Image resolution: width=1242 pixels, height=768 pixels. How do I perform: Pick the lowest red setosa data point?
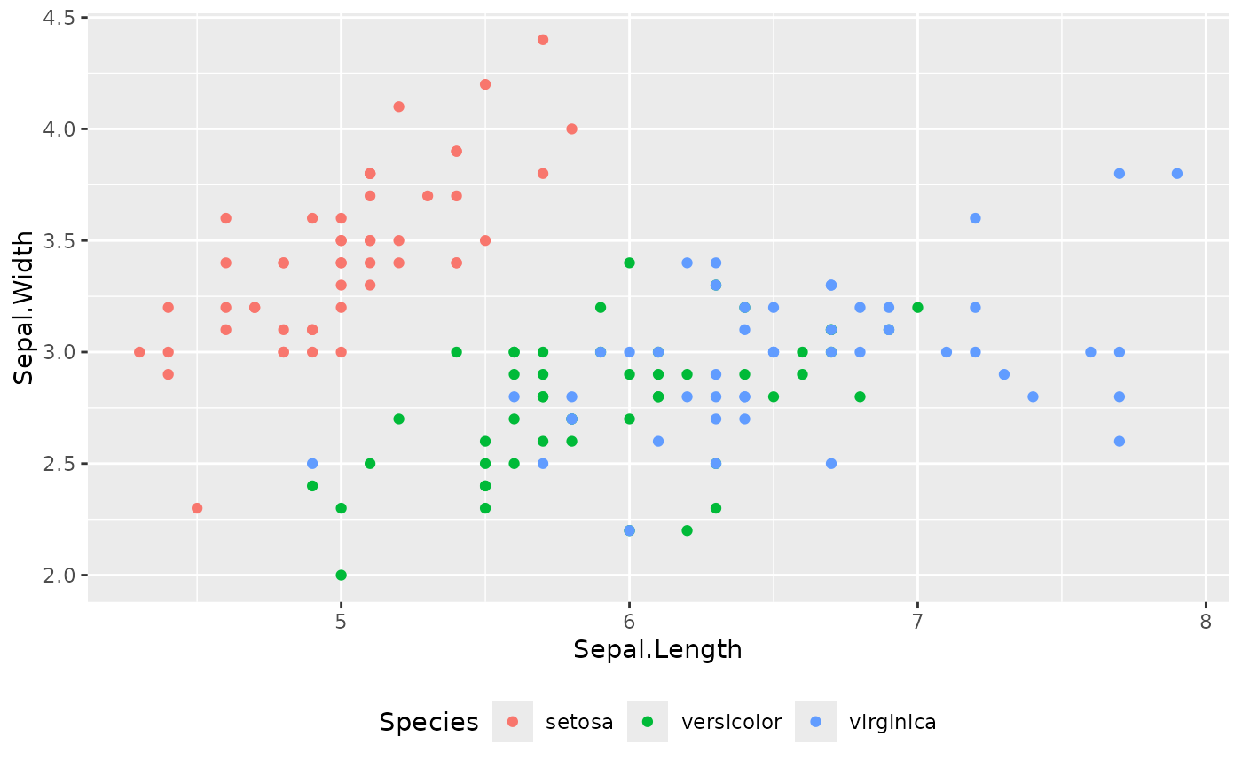click(197, 508)
